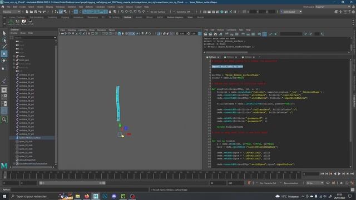Undo last action using arrow icon
Image resolution: width=356 pixels, height=200 pixels.
pyautogui.click(x=39, y=12)
